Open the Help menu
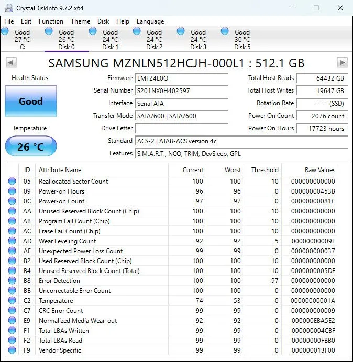This screenshot has height=362, width=353. pos(123,21)
